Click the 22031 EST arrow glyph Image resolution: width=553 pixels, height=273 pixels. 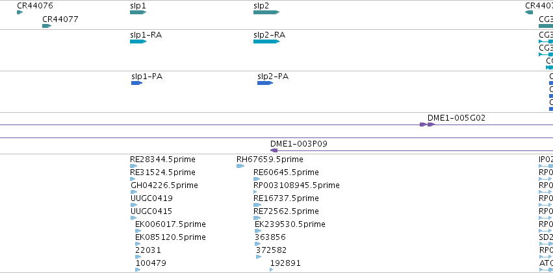click(138, 257)
